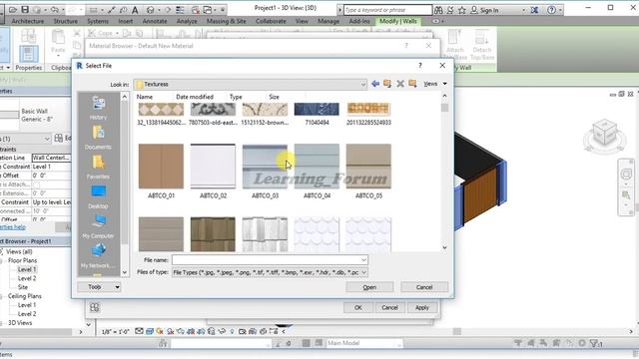
Task: Click the Save icon in quick access toolbar
Action: 24,9
